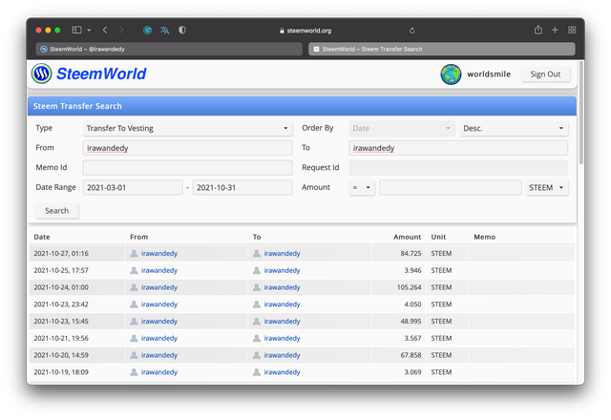Click the SteemWorld logo icon
611x420 pixels.
pyautogui.click(x=42, y=73)
